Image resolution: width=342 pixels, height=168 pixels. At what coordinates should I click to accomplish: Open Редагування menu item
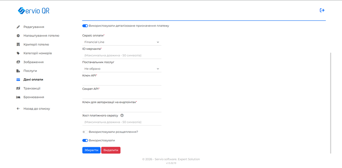click(34, 27)
